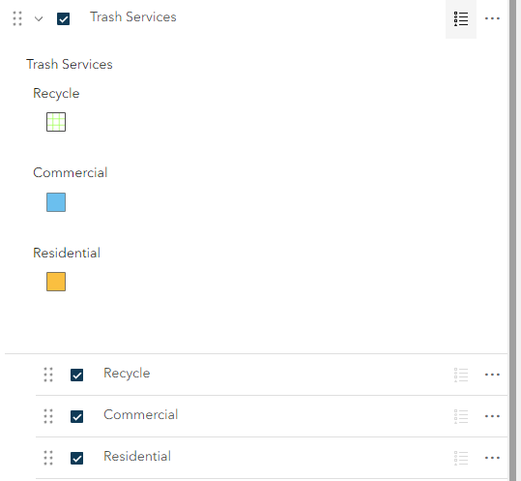Show legend icon on Commercial sublayer row
The width and height of the screenshot is (521, 481).
[461, 416]
